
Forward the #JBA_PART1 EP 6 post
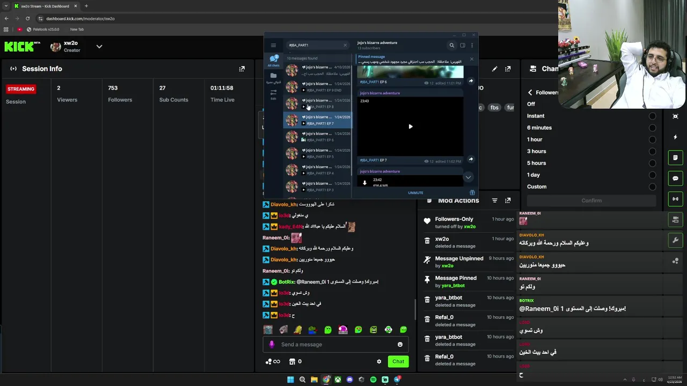471,81
